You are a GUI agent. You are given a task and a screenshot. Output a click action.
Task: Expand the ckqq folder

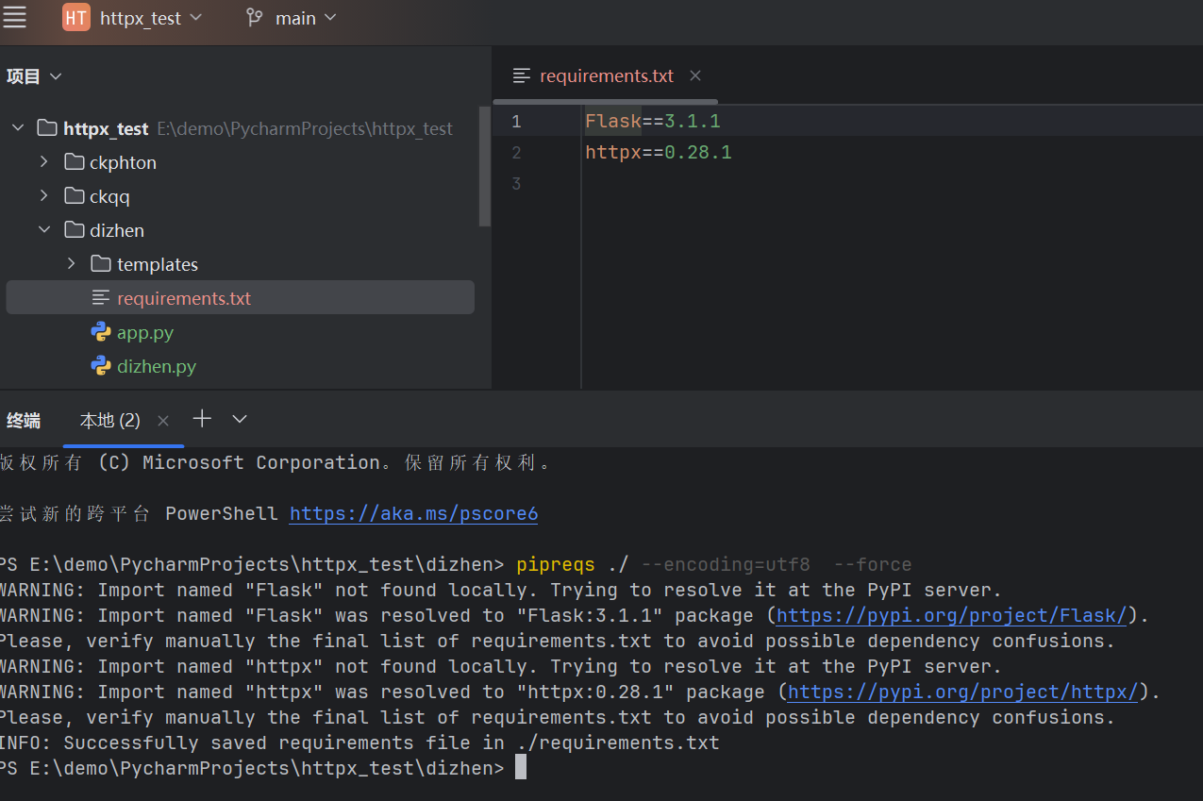click(43, 196)
